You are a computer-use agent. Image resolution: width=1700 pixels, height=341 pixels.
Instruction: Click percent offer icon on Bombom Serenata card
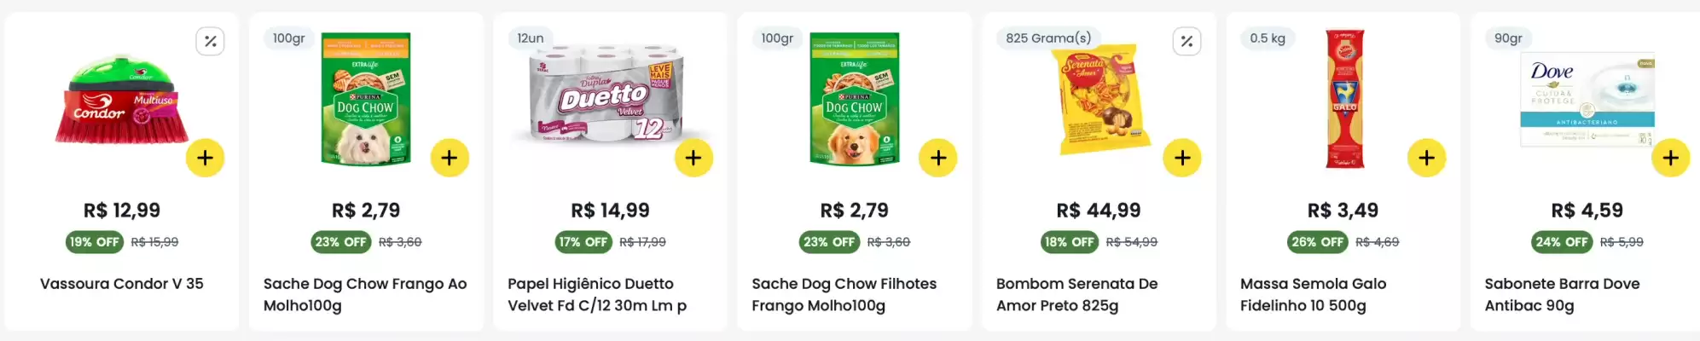click(1187, 41)
